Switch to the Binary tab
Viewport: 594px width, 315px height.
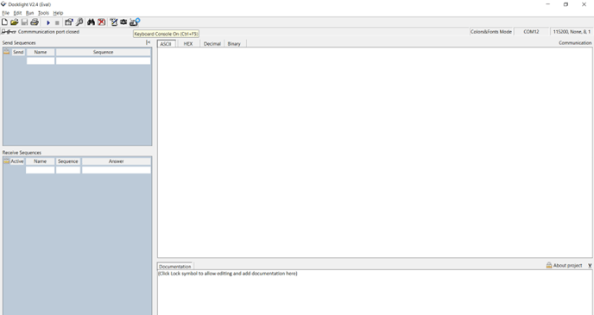pos(234,44)
